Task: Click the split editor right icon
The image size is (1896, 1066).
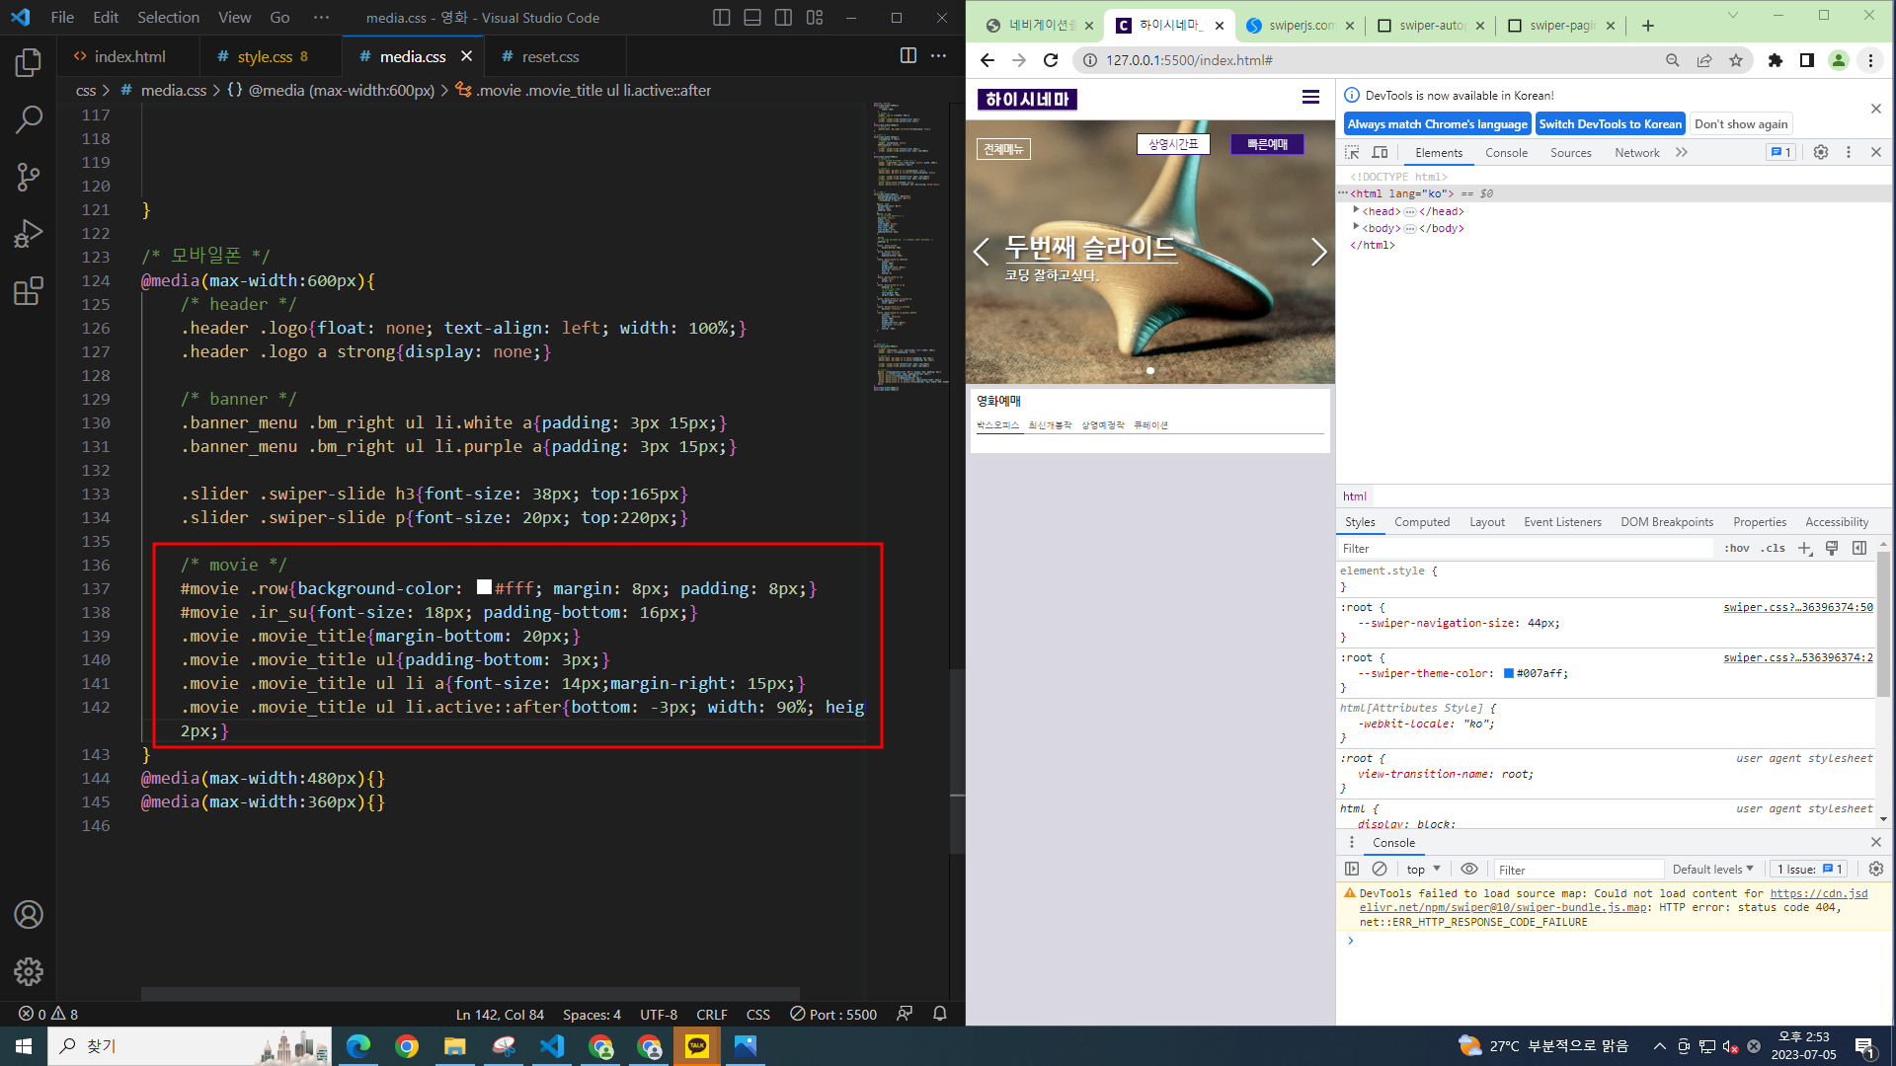Action: coord(908,56)
